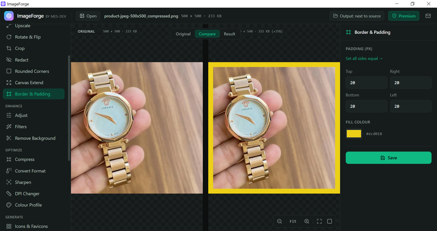Click the zoom in magnifier icon
The image size is (437, 231).
(x=307, y=221)
